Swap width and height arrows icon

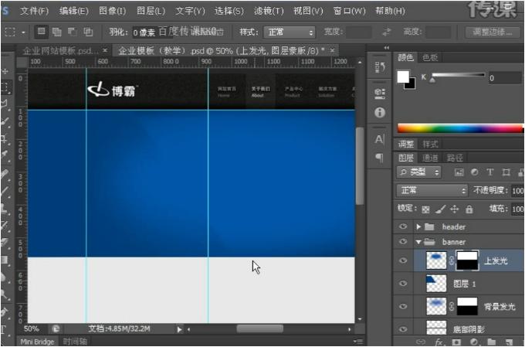point(386,32)
